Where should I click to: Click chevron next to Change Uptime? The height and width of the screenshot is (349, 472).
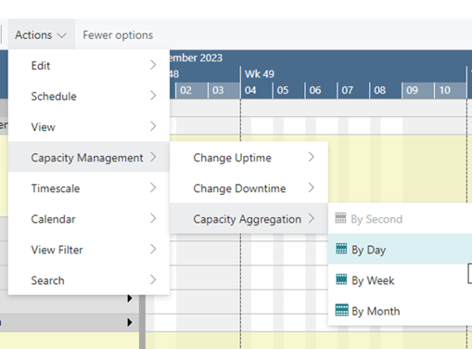point(312,157)
